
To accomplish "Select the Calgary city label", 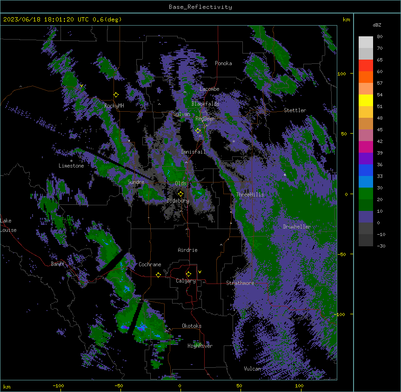I will pyautogui.click(x=186, y=281).
